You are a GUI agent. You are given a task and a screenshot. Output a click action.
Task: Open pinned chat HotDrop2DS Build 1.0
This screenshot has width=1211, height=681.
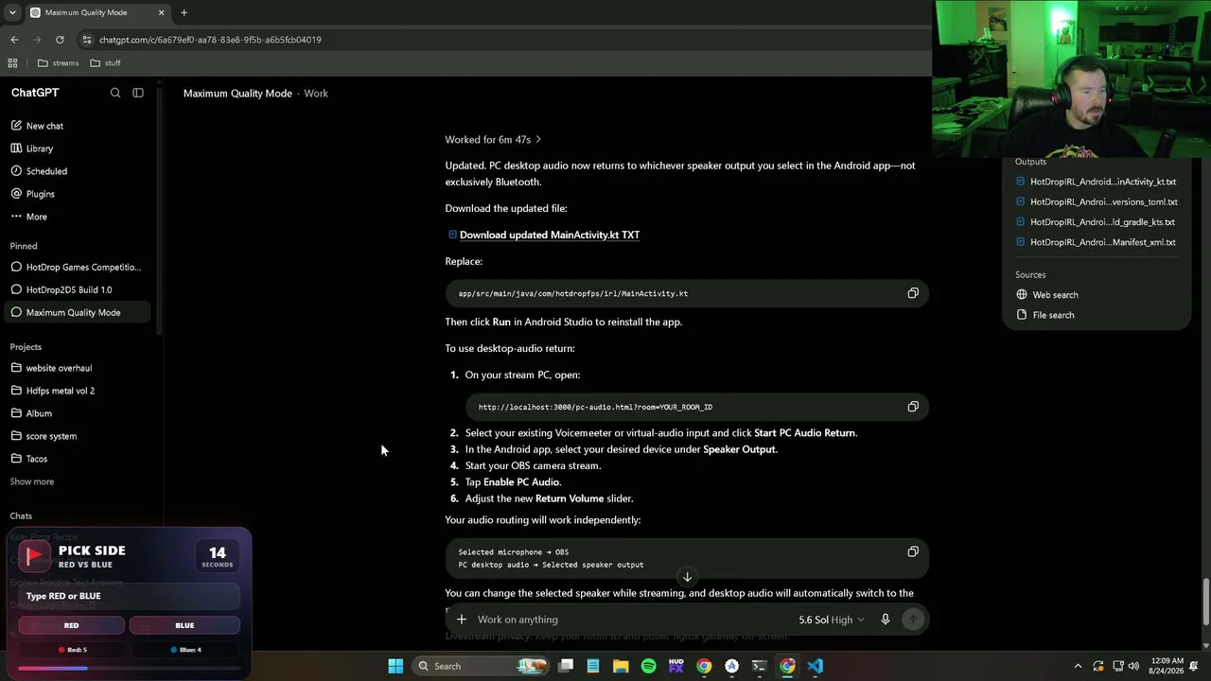pos(79,289)
